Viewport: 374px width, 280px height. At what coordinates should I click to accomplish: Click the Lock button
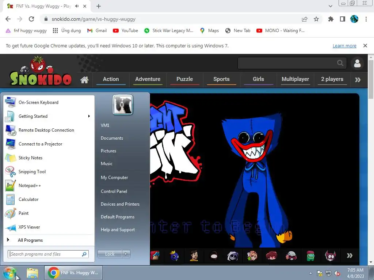[110, 254]
